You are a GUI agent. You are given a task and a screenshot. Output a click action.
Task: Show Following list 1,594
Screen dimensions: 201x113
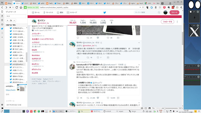click(x=83, y=22)
